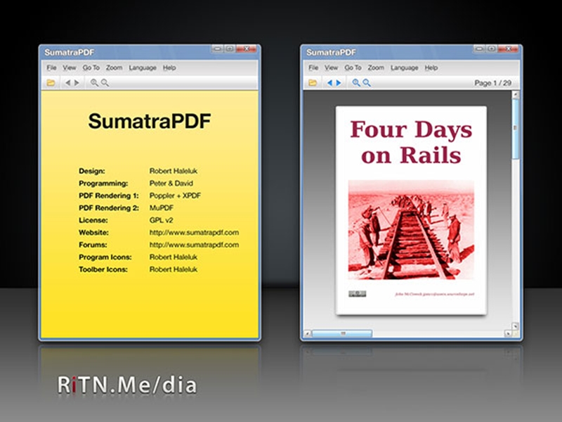
Task: Open the Help menu in the left window
Action: point(169,68)
